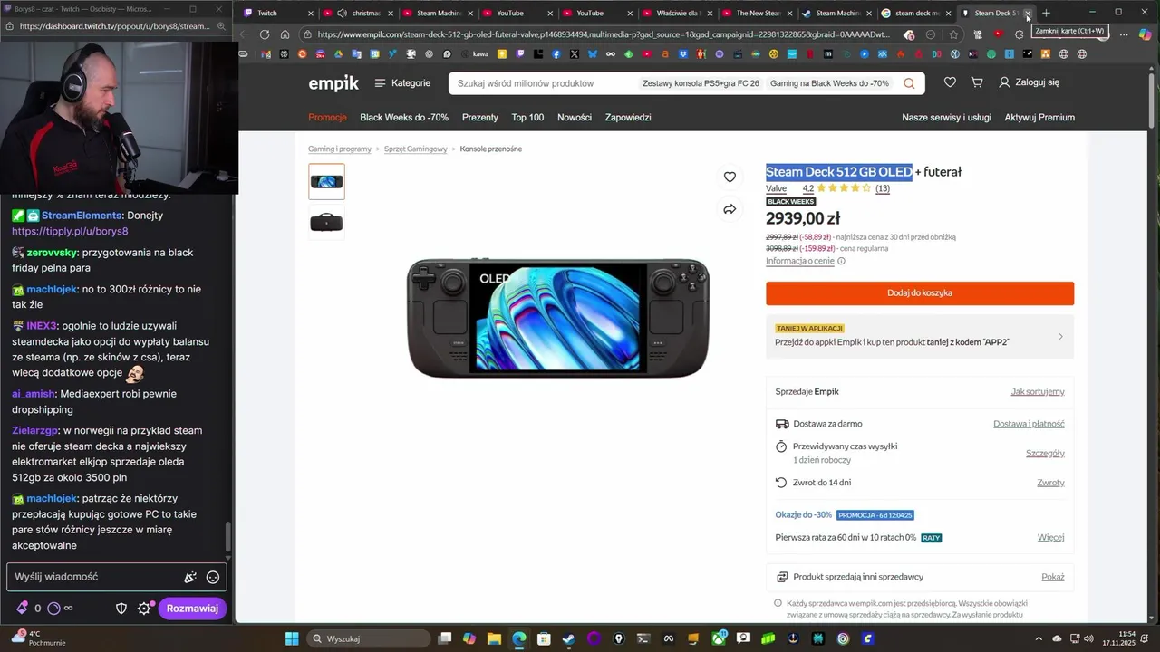Open Gaming i programy breadcrumb link
This screenshot has height=652, width=1160.
pyautogui.click(x=340, y=149)
